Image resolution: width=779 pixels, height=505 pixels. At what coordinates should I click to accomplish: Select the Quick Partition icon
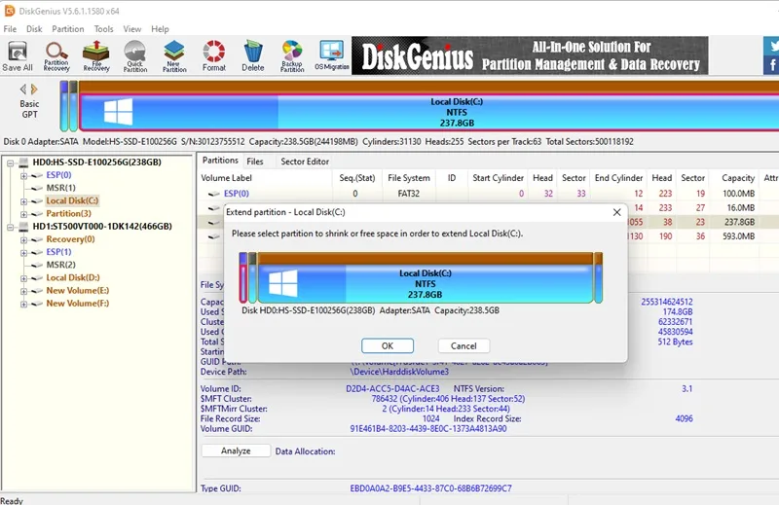[x=135, y=56]
